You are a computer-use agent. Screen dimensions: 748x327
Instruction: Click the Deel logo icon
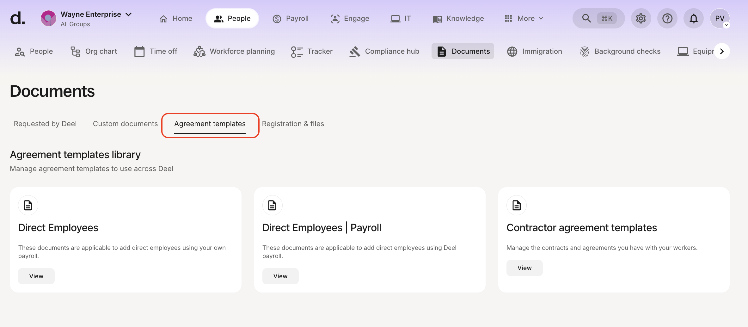click(x=17, y=18)
